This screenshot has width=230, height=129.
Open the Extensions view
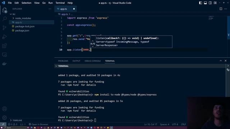(x=5, y=46)
